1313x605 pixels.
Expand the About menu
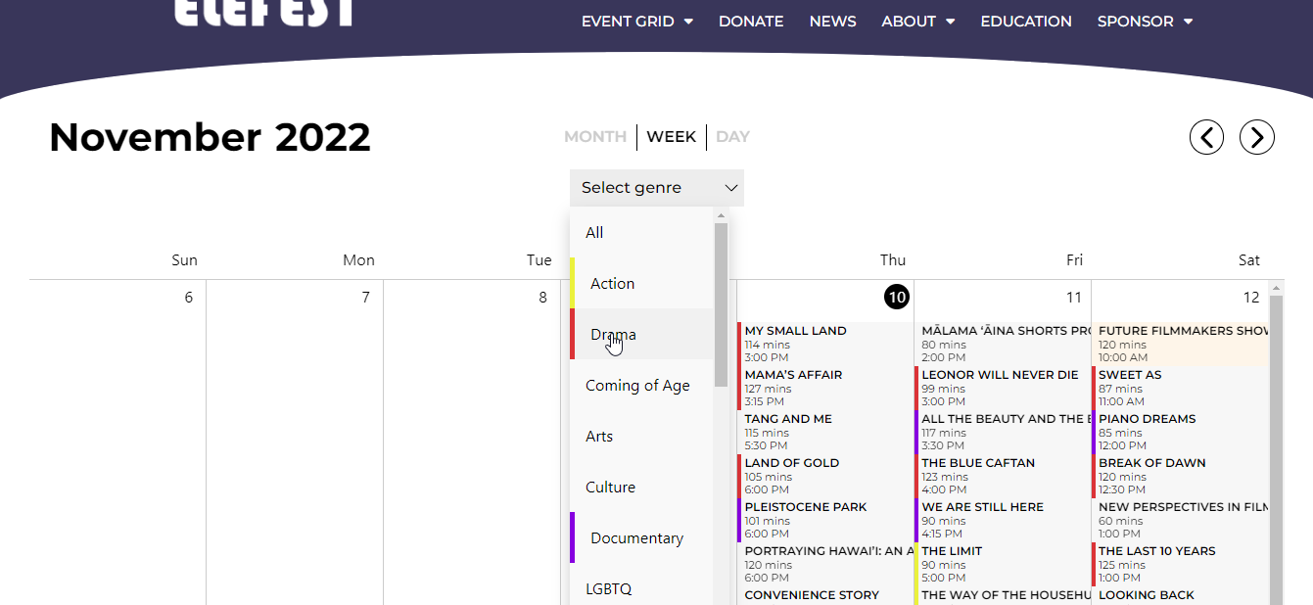click(917, 22)
